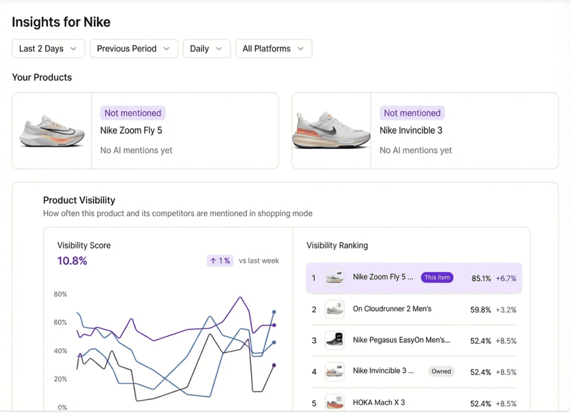Open the Nike Zoom Fly 5 product card title
The image size is (570, 413).
click(131, 130)
